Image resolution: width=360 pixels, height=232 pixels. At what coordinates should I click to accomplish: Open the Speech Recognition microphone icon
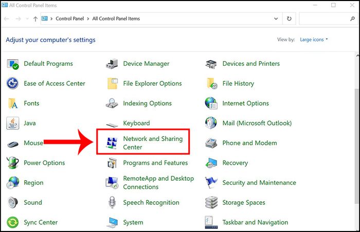click(112, 202)
